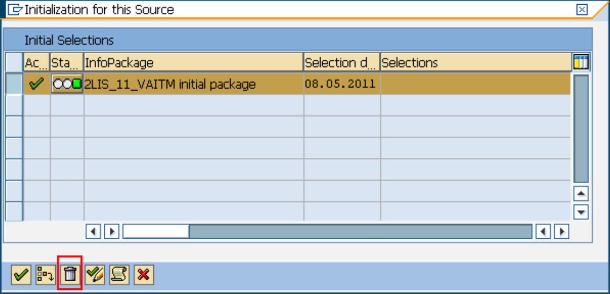This screenshot has width=610, height=294.
Task: Click the 08.05.2011 date cell
Action: [x=340, y=84]
